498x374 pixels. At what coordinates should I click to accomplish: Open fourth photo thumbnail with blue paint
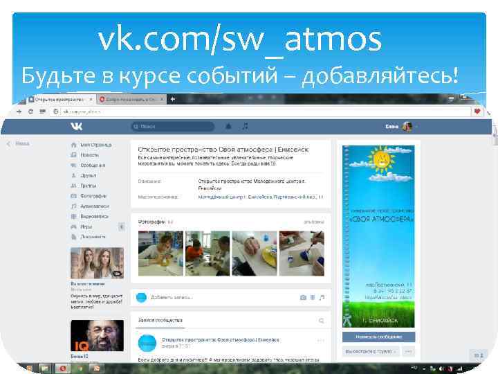point(302,253)
